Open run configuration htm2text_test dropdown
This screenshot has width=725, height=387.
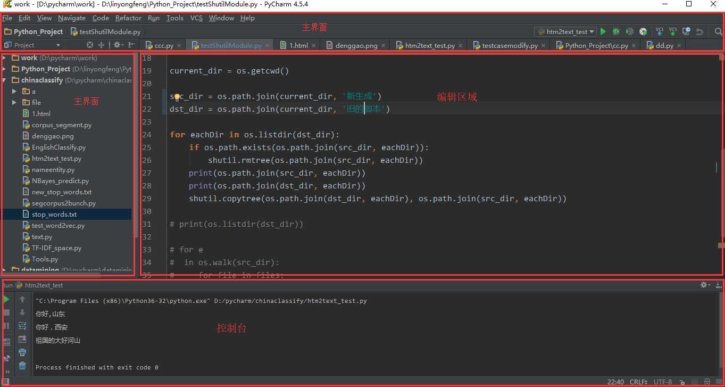565,32
